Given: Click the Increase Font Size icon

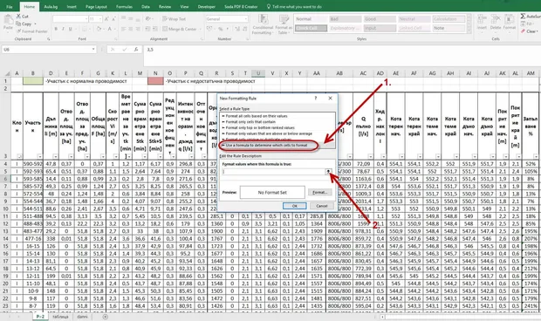Looking at the screenshot, I should pos(106,19).
